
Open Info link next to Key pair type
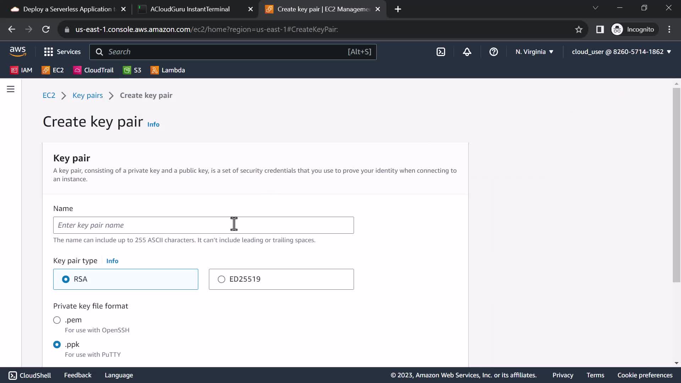click(x=112, y=261)
